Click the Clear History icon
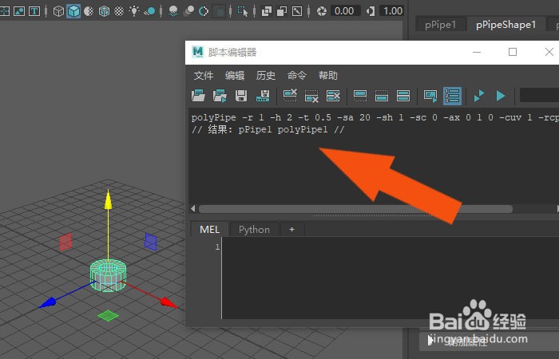The width and height of the screenshot is (559, 359). (x=289, y=96)
